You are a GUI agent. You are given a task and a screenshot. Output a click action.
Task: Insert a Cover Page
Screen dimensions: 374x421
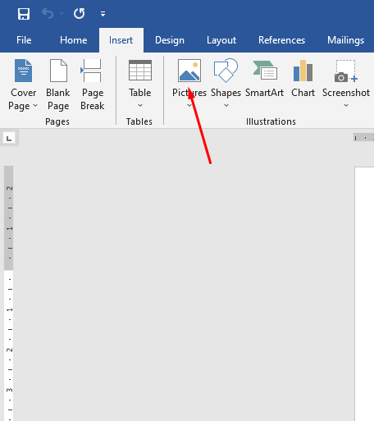tap(23, 85)
